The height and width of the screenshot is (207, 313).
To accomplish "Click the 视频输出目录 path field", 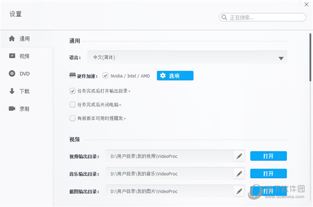I will 170,156.
